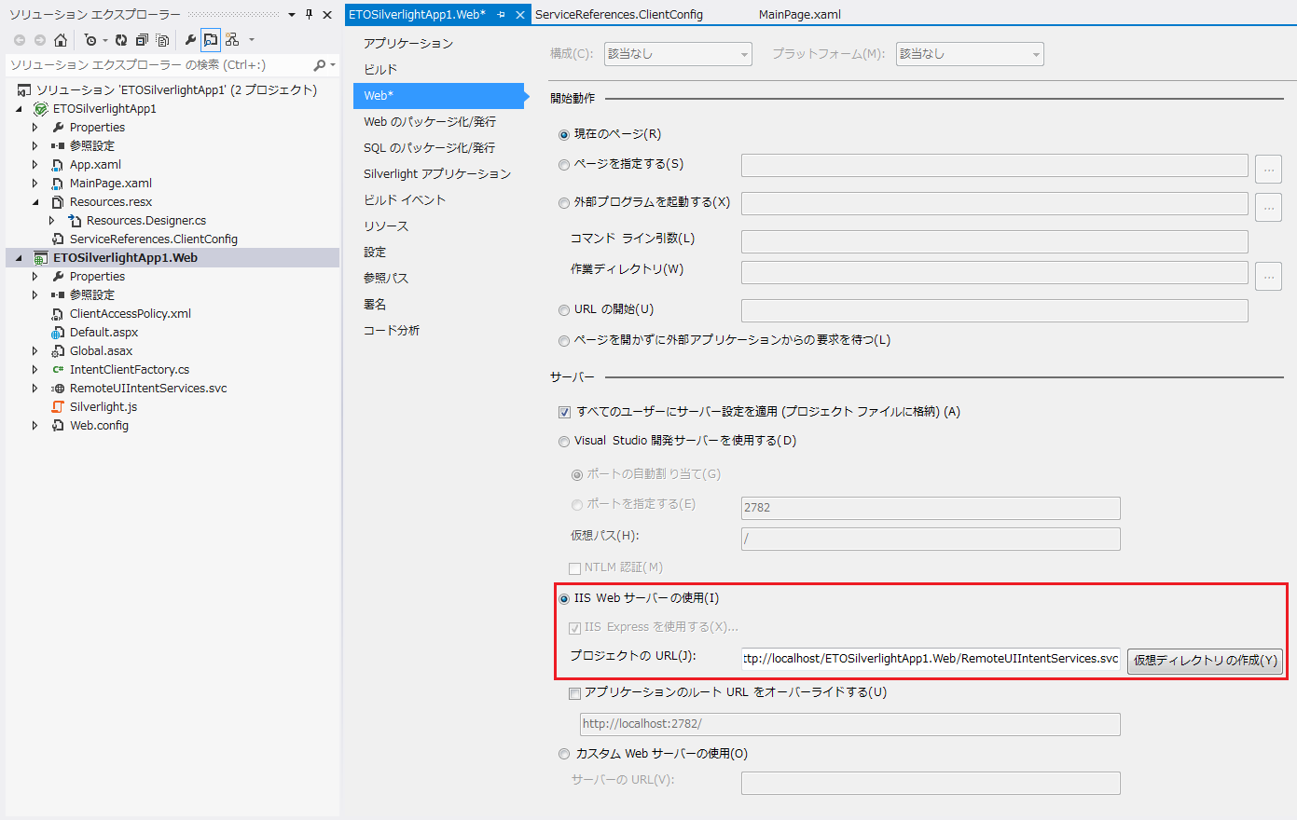Click the class diagram view icon

coord(232,40)
